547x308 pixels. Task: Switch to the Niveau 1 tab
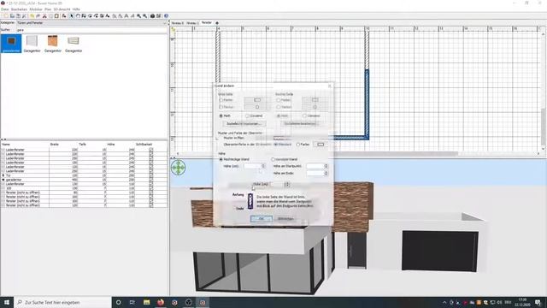192,23
